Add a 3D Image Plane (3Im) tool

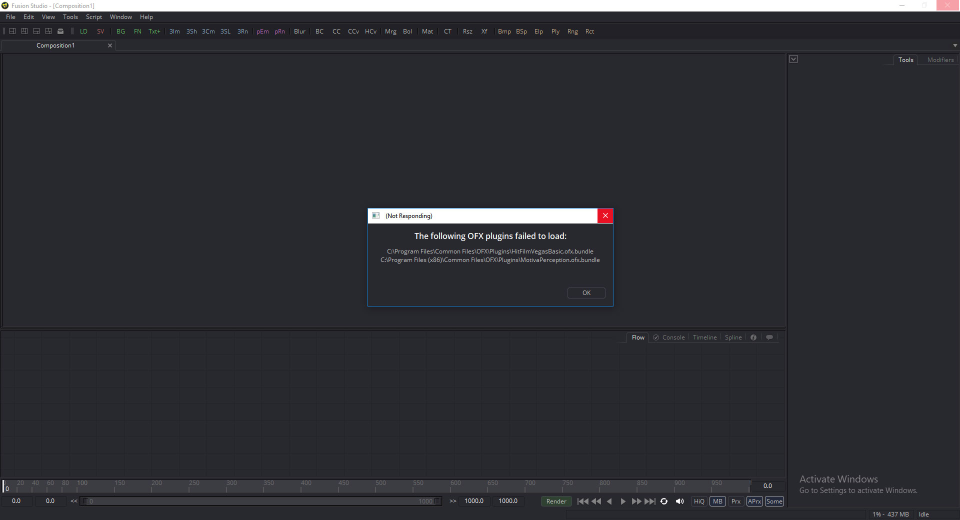[174, 31]
